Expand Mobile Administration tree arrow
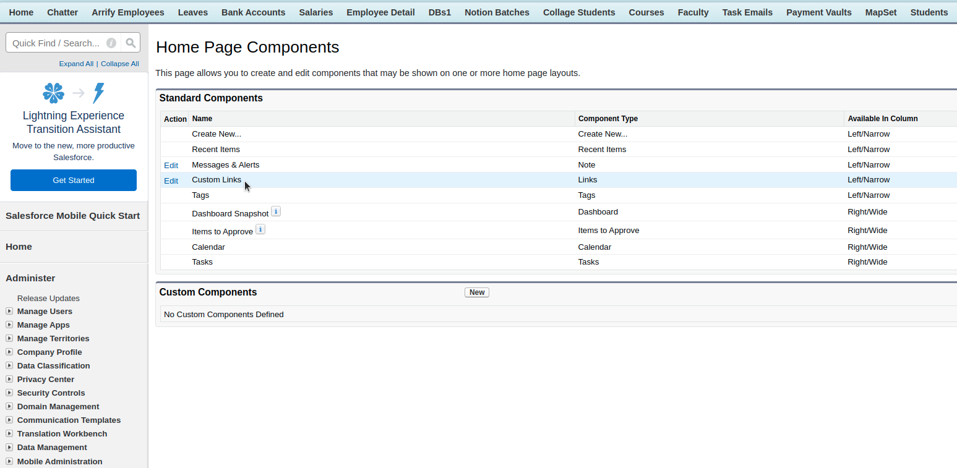The image size is (957, 468). click(9, 461)
